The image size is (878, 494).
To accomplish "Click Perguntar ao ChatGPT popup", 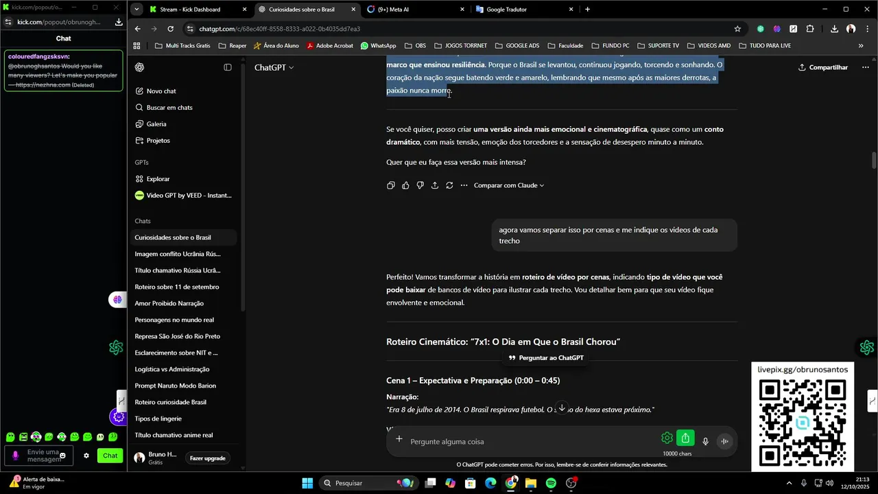I will tap(546, 357).
